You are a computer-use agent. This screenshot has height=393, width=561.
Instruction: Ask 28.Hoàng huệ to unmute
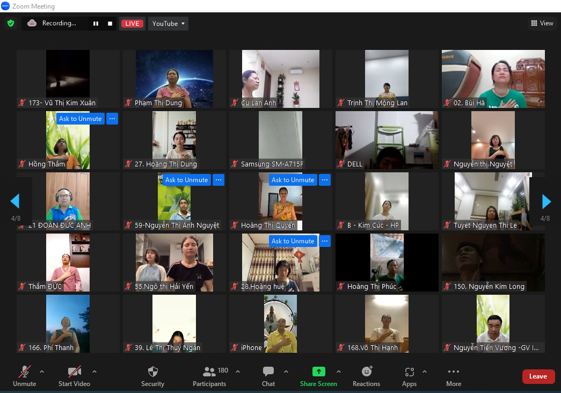coord(293,241)
